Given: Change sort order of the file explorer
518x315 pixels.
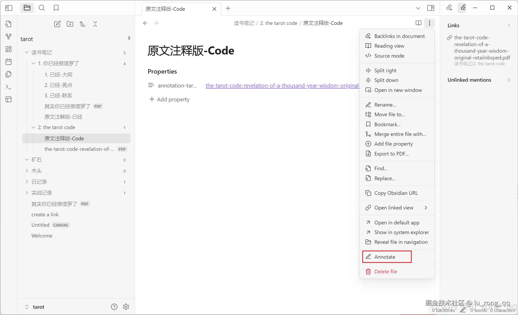Looking at the screenshot, I should coord(82,24).
